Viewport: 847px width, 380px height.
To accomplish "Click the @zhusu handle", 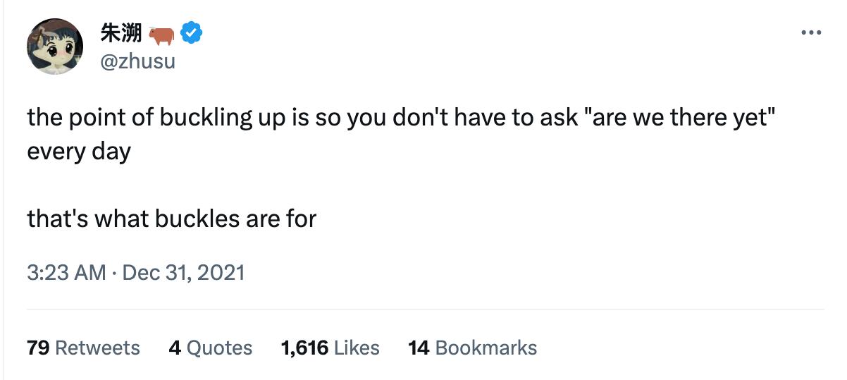I will [138, 61].
